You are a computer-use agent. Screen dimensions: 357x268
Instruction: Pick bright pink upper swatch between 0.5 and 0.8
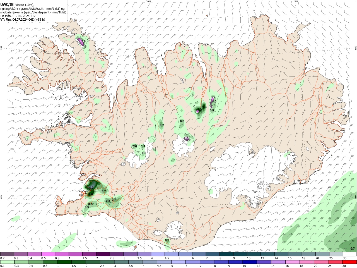coord(48,254)
